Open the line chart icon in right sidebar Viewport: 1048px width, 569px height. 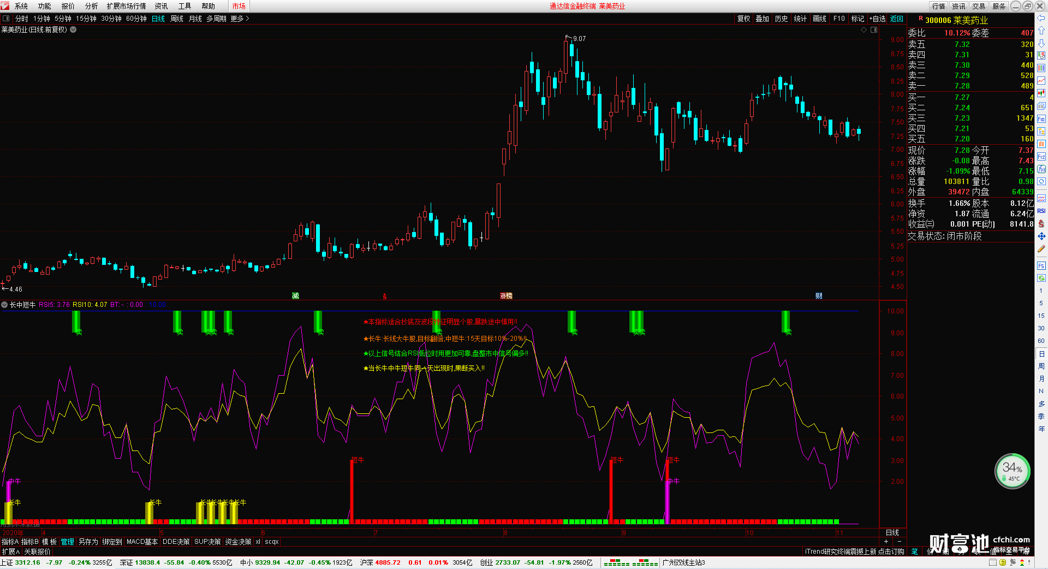1041,81
